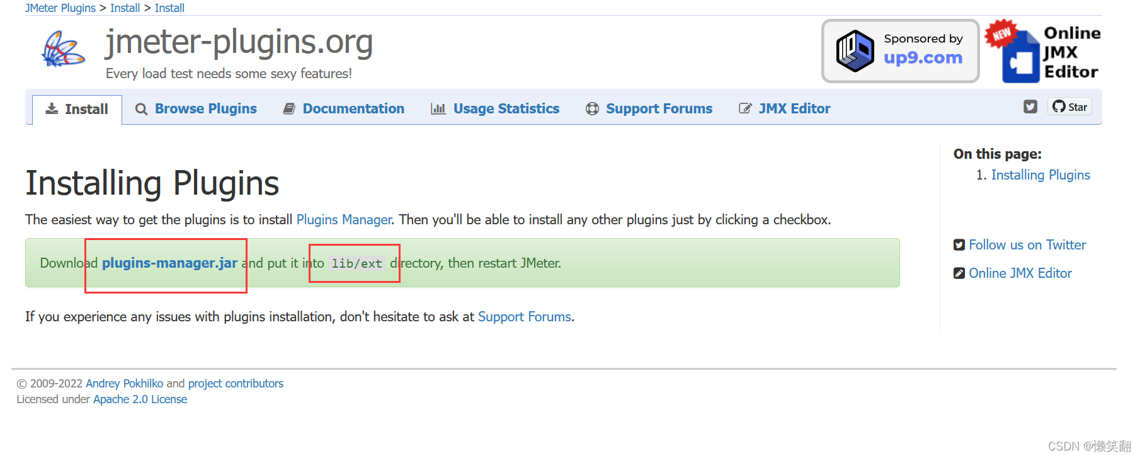
Task: View the Usage Statistics tab
Action: click(x=495, y=109)
